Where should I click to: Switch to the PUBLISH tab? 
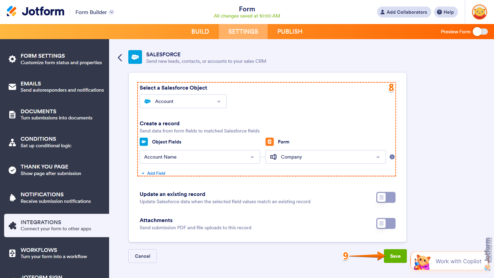tap(290, 31)
